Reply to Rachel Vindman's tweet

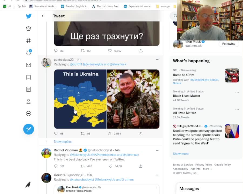pyautogui.click(x=56, y=166)
